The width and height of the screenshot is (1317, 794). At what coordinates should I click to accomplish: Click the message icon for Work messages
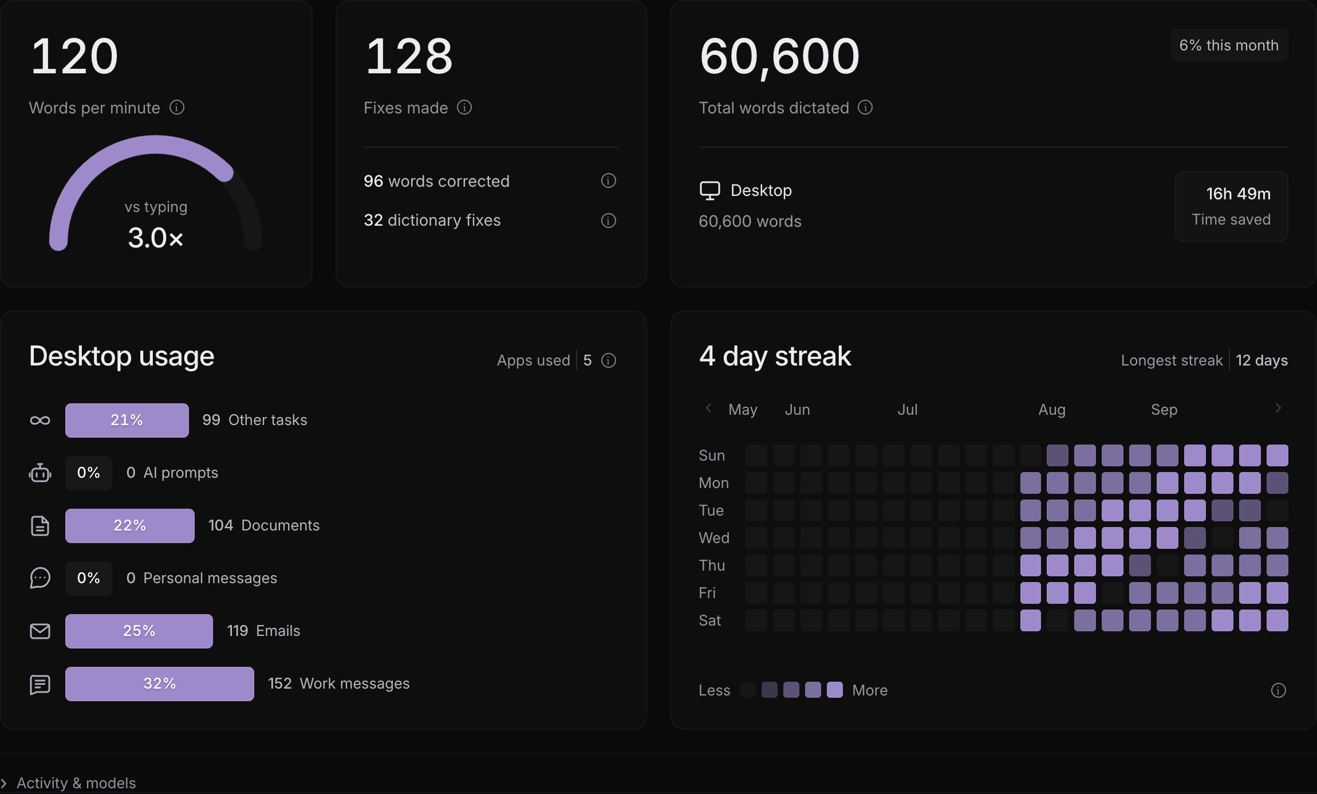point(40,684)
